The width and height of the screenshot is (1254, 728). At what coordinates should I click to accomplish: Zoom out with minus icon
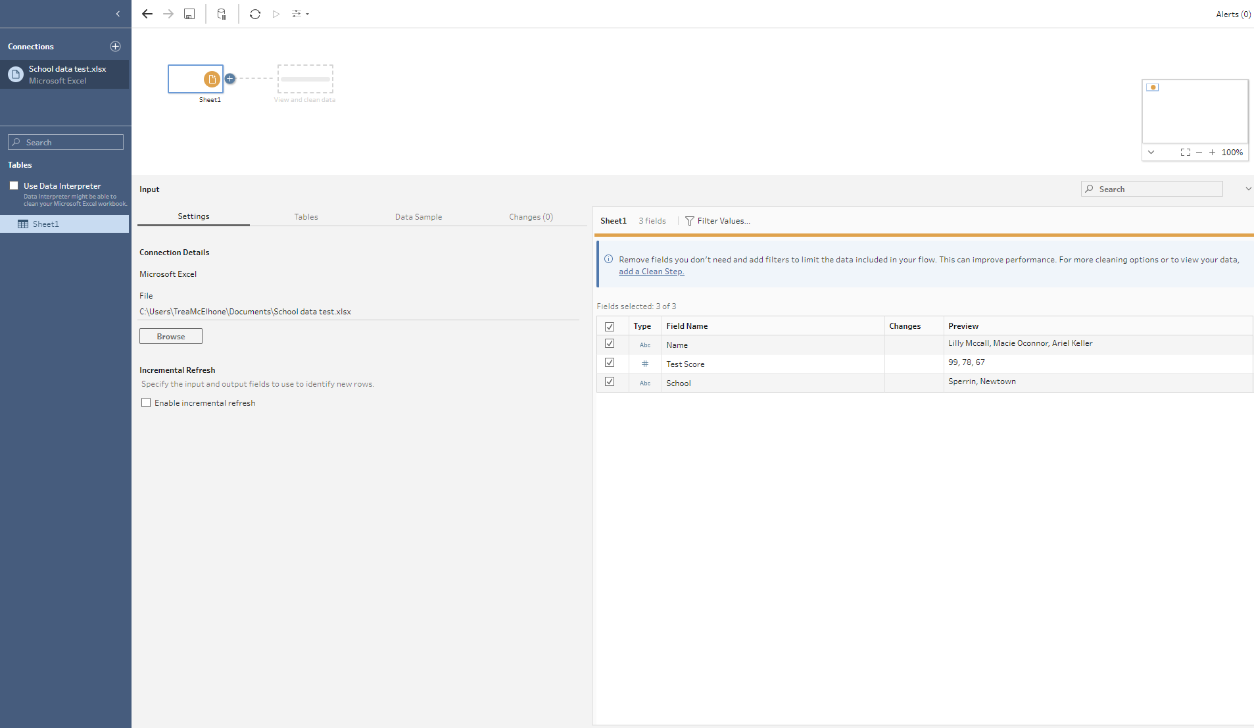coord(1199,152)
